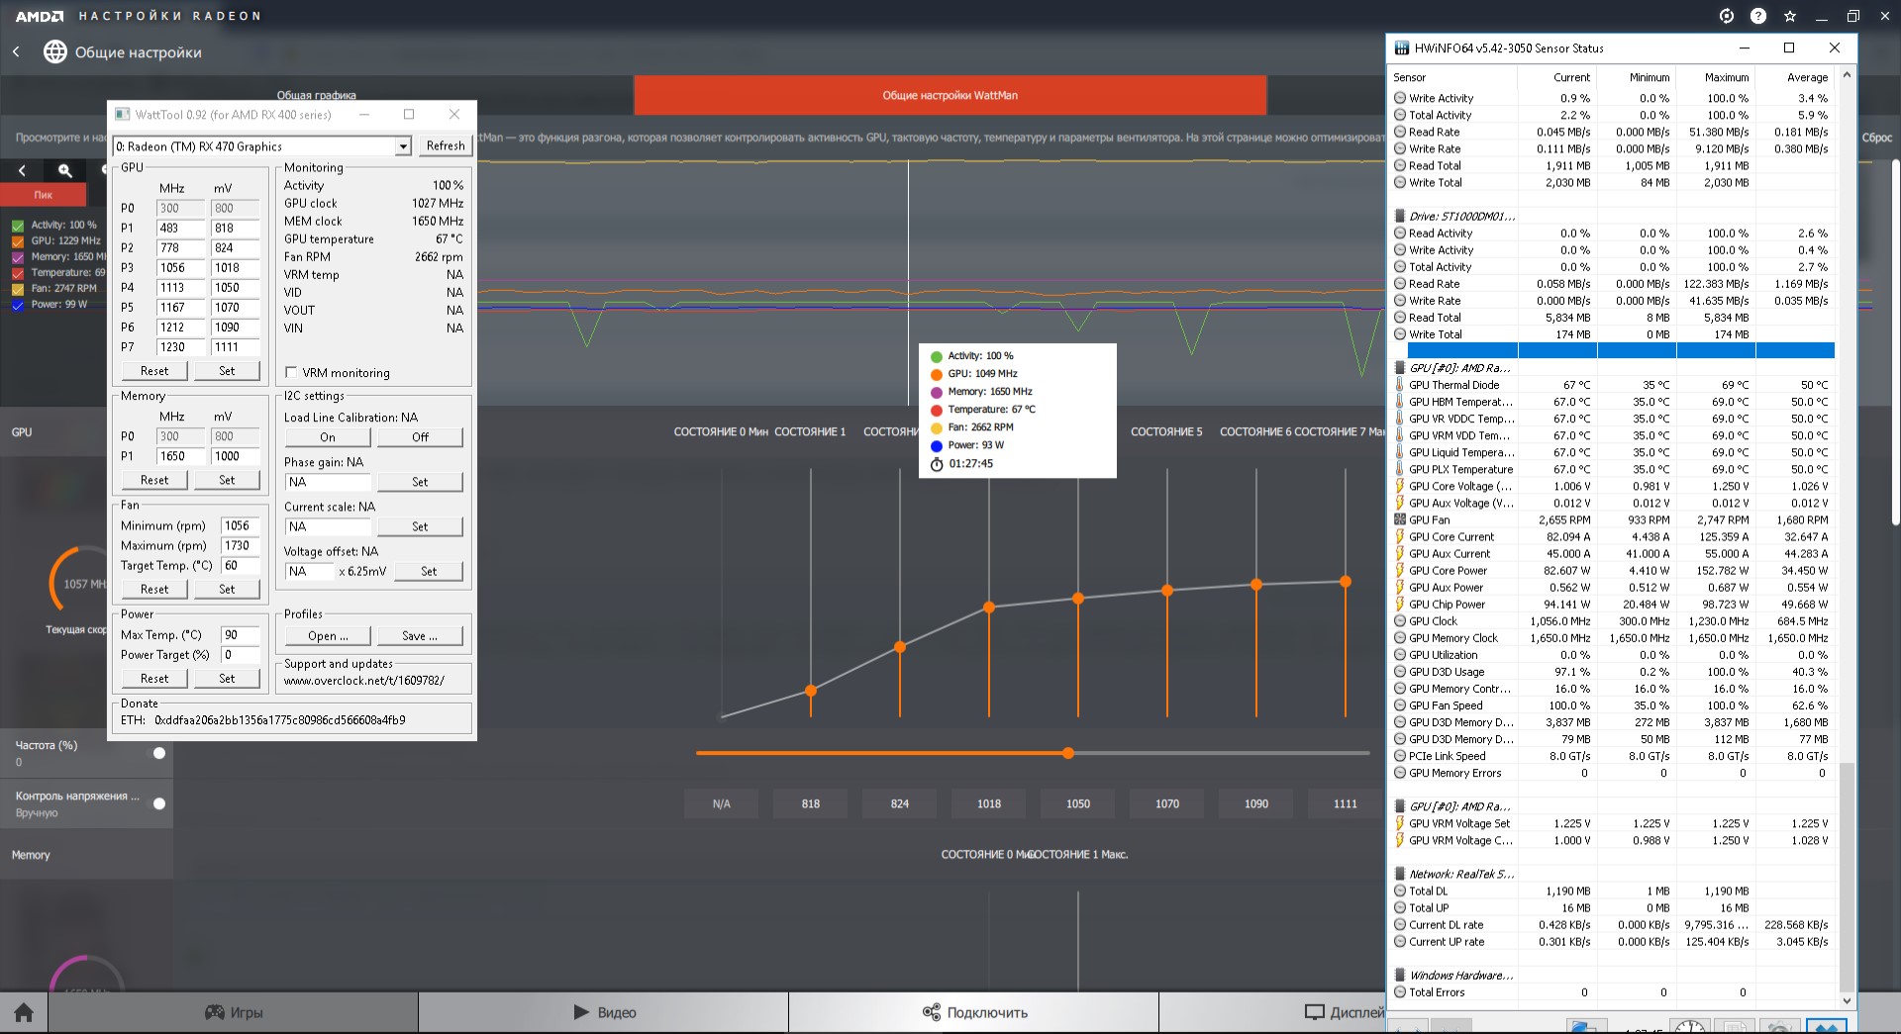Click Set in the Memory group
The height and width of the screenshot is (1034, 1901).
pos(227,480)
